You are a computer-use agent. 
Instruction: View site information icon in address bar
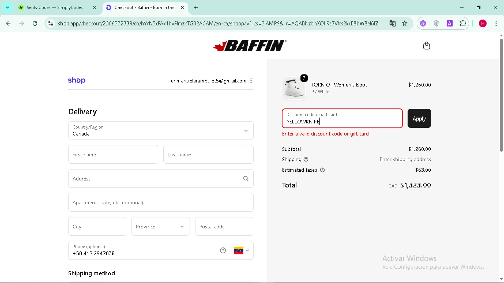[51, 23]
